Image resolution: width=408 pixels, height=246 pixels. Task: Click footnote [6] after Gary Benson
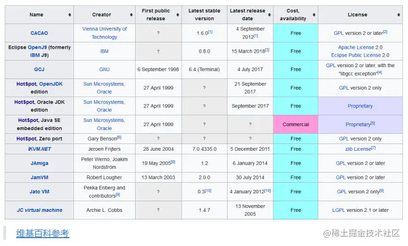tap(119, 137)
